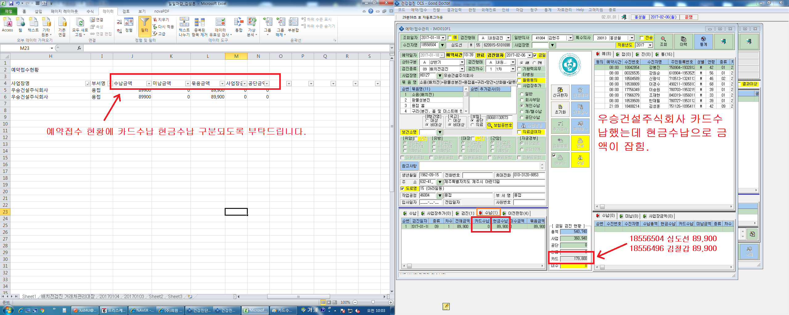Click the 초기화 reset icon button

point(560,109)
